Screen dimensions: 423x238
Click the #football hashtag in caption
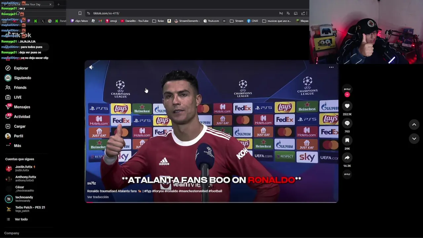(x=215, y=191)
